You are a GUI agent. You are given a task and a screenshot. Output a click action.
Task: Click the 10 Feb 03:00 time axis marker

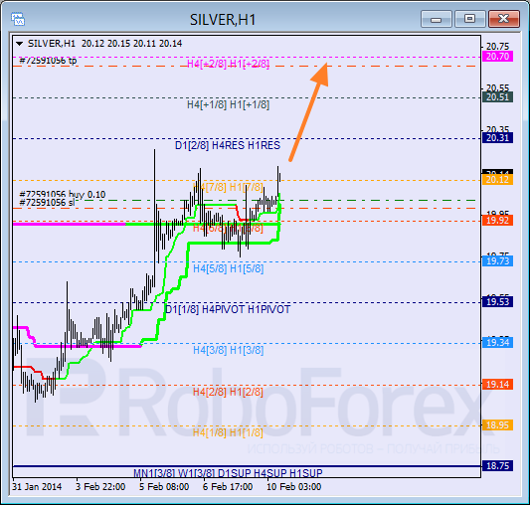tap(293, 487)
